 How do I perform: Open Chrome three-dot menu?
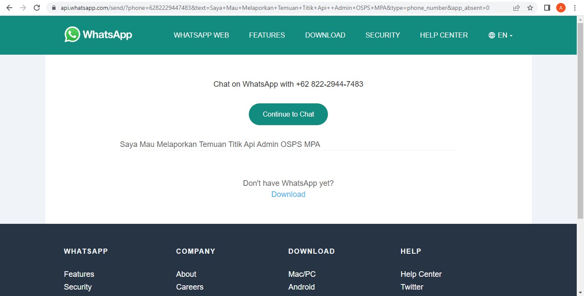(x=575, y=8)
